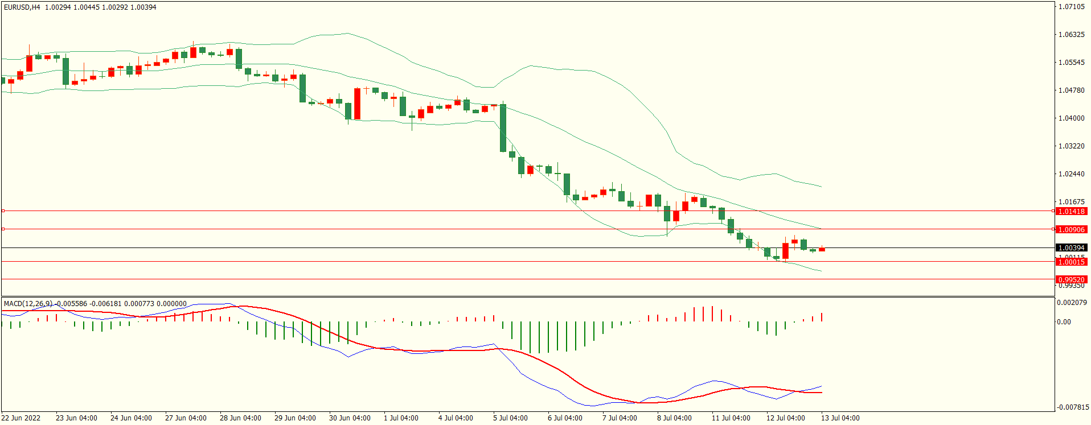
Task: Click the 22 Jun 2022 date label
Action: coord(21,418)
